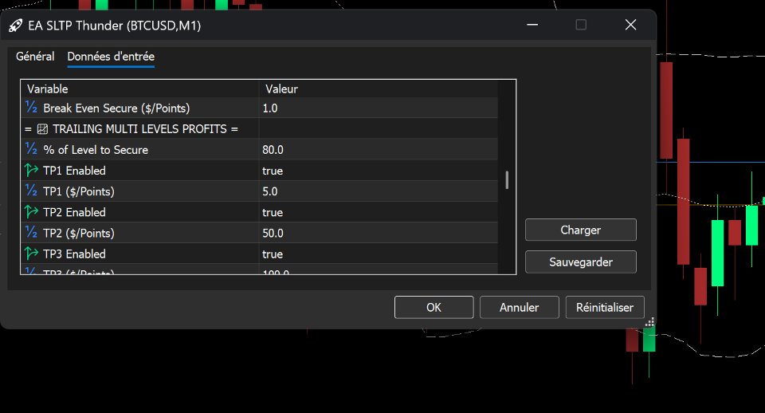
Task: Click the Réinitialiser button
Action: [605, 307]
